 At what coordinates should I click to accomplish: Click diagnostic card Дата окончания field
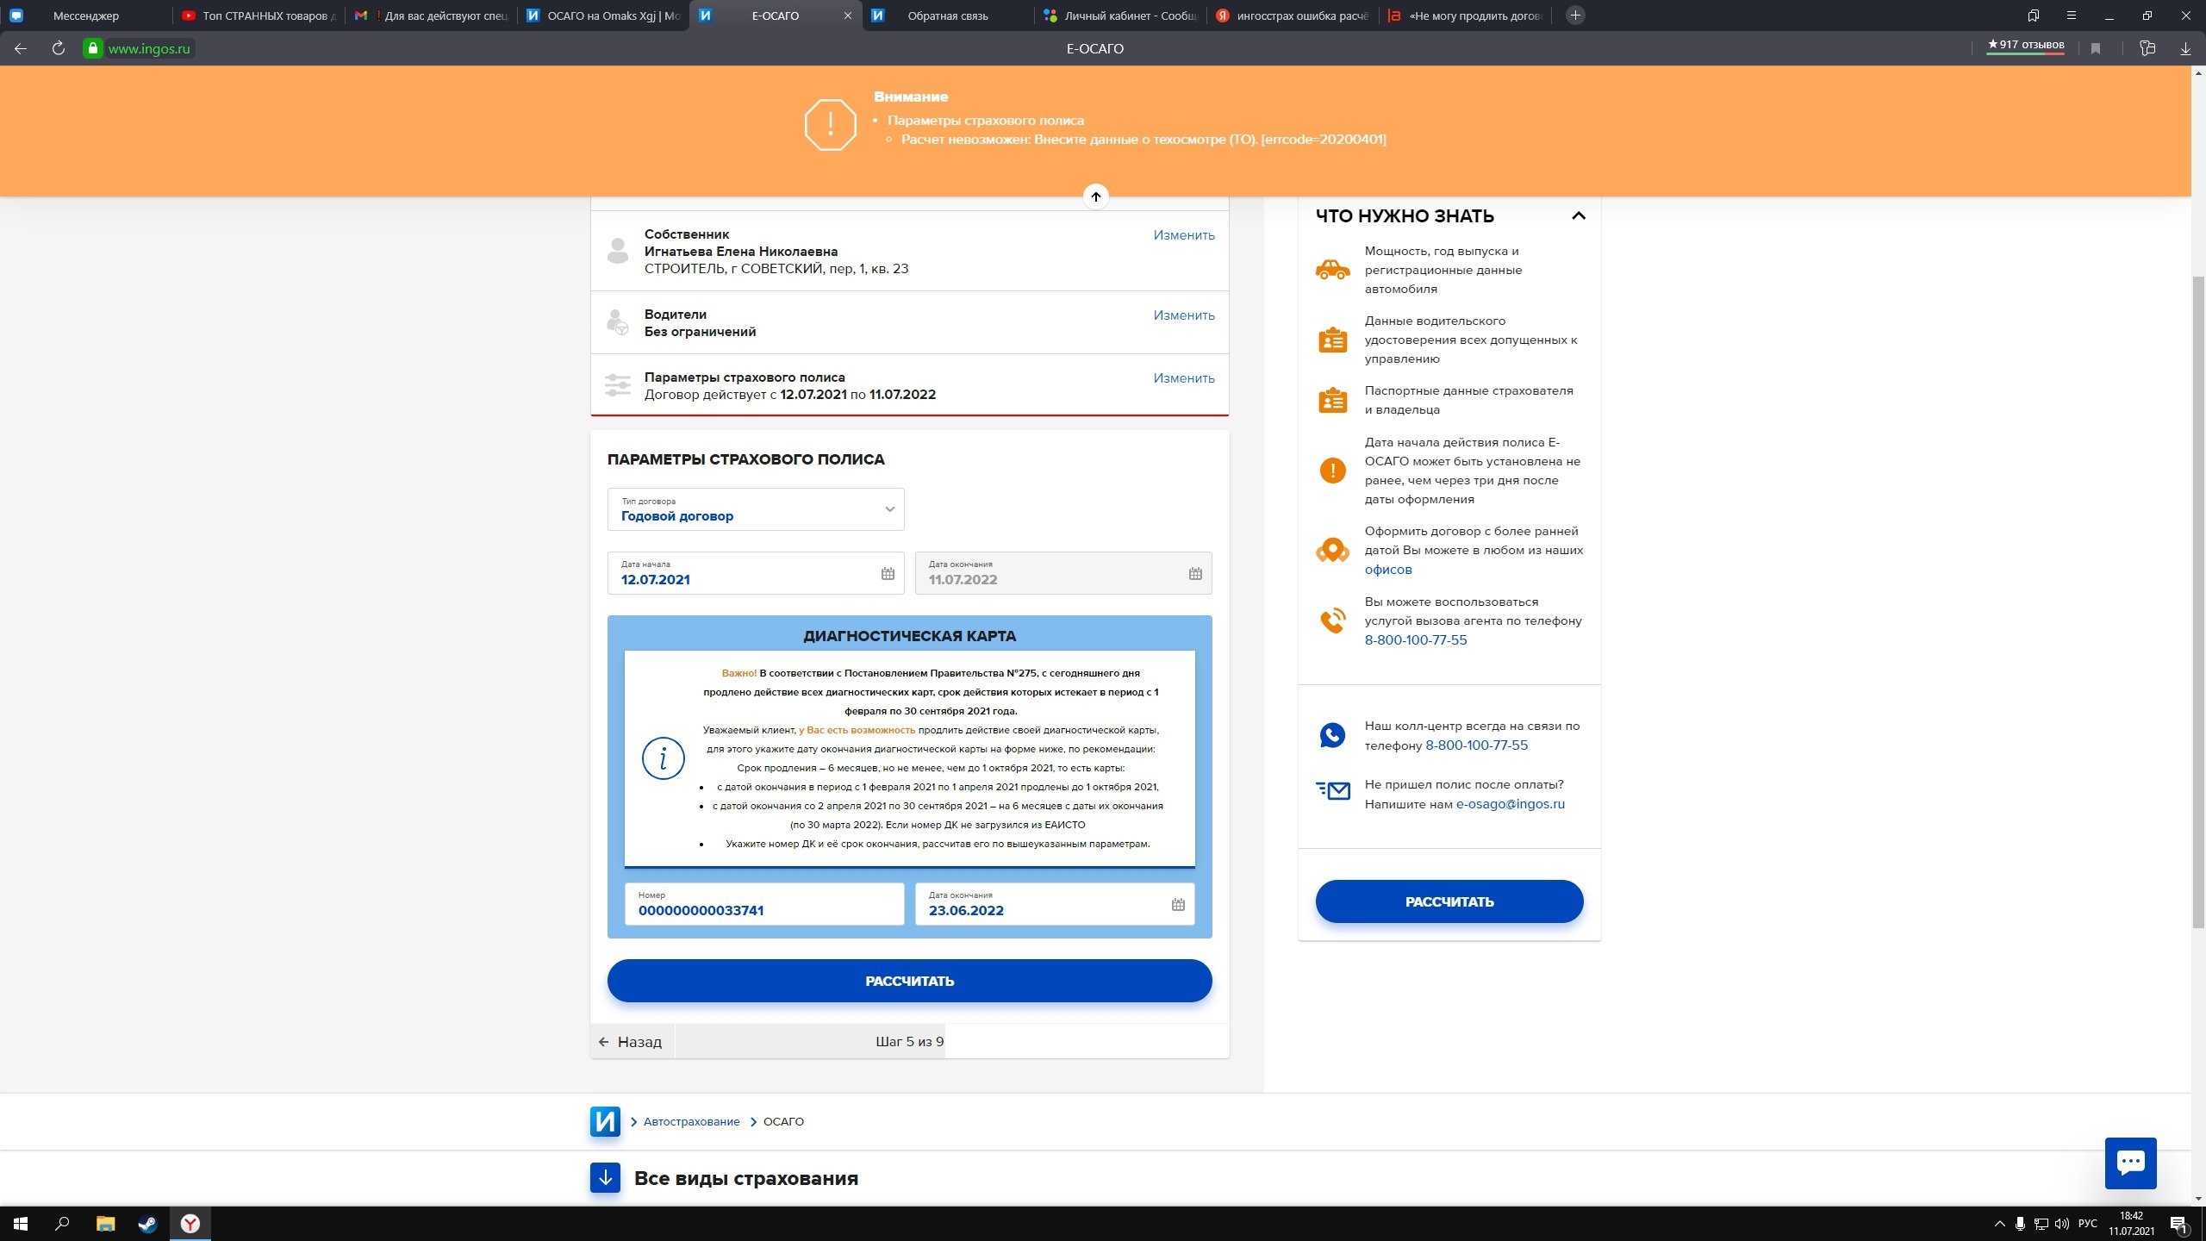tap(1055, 904)
